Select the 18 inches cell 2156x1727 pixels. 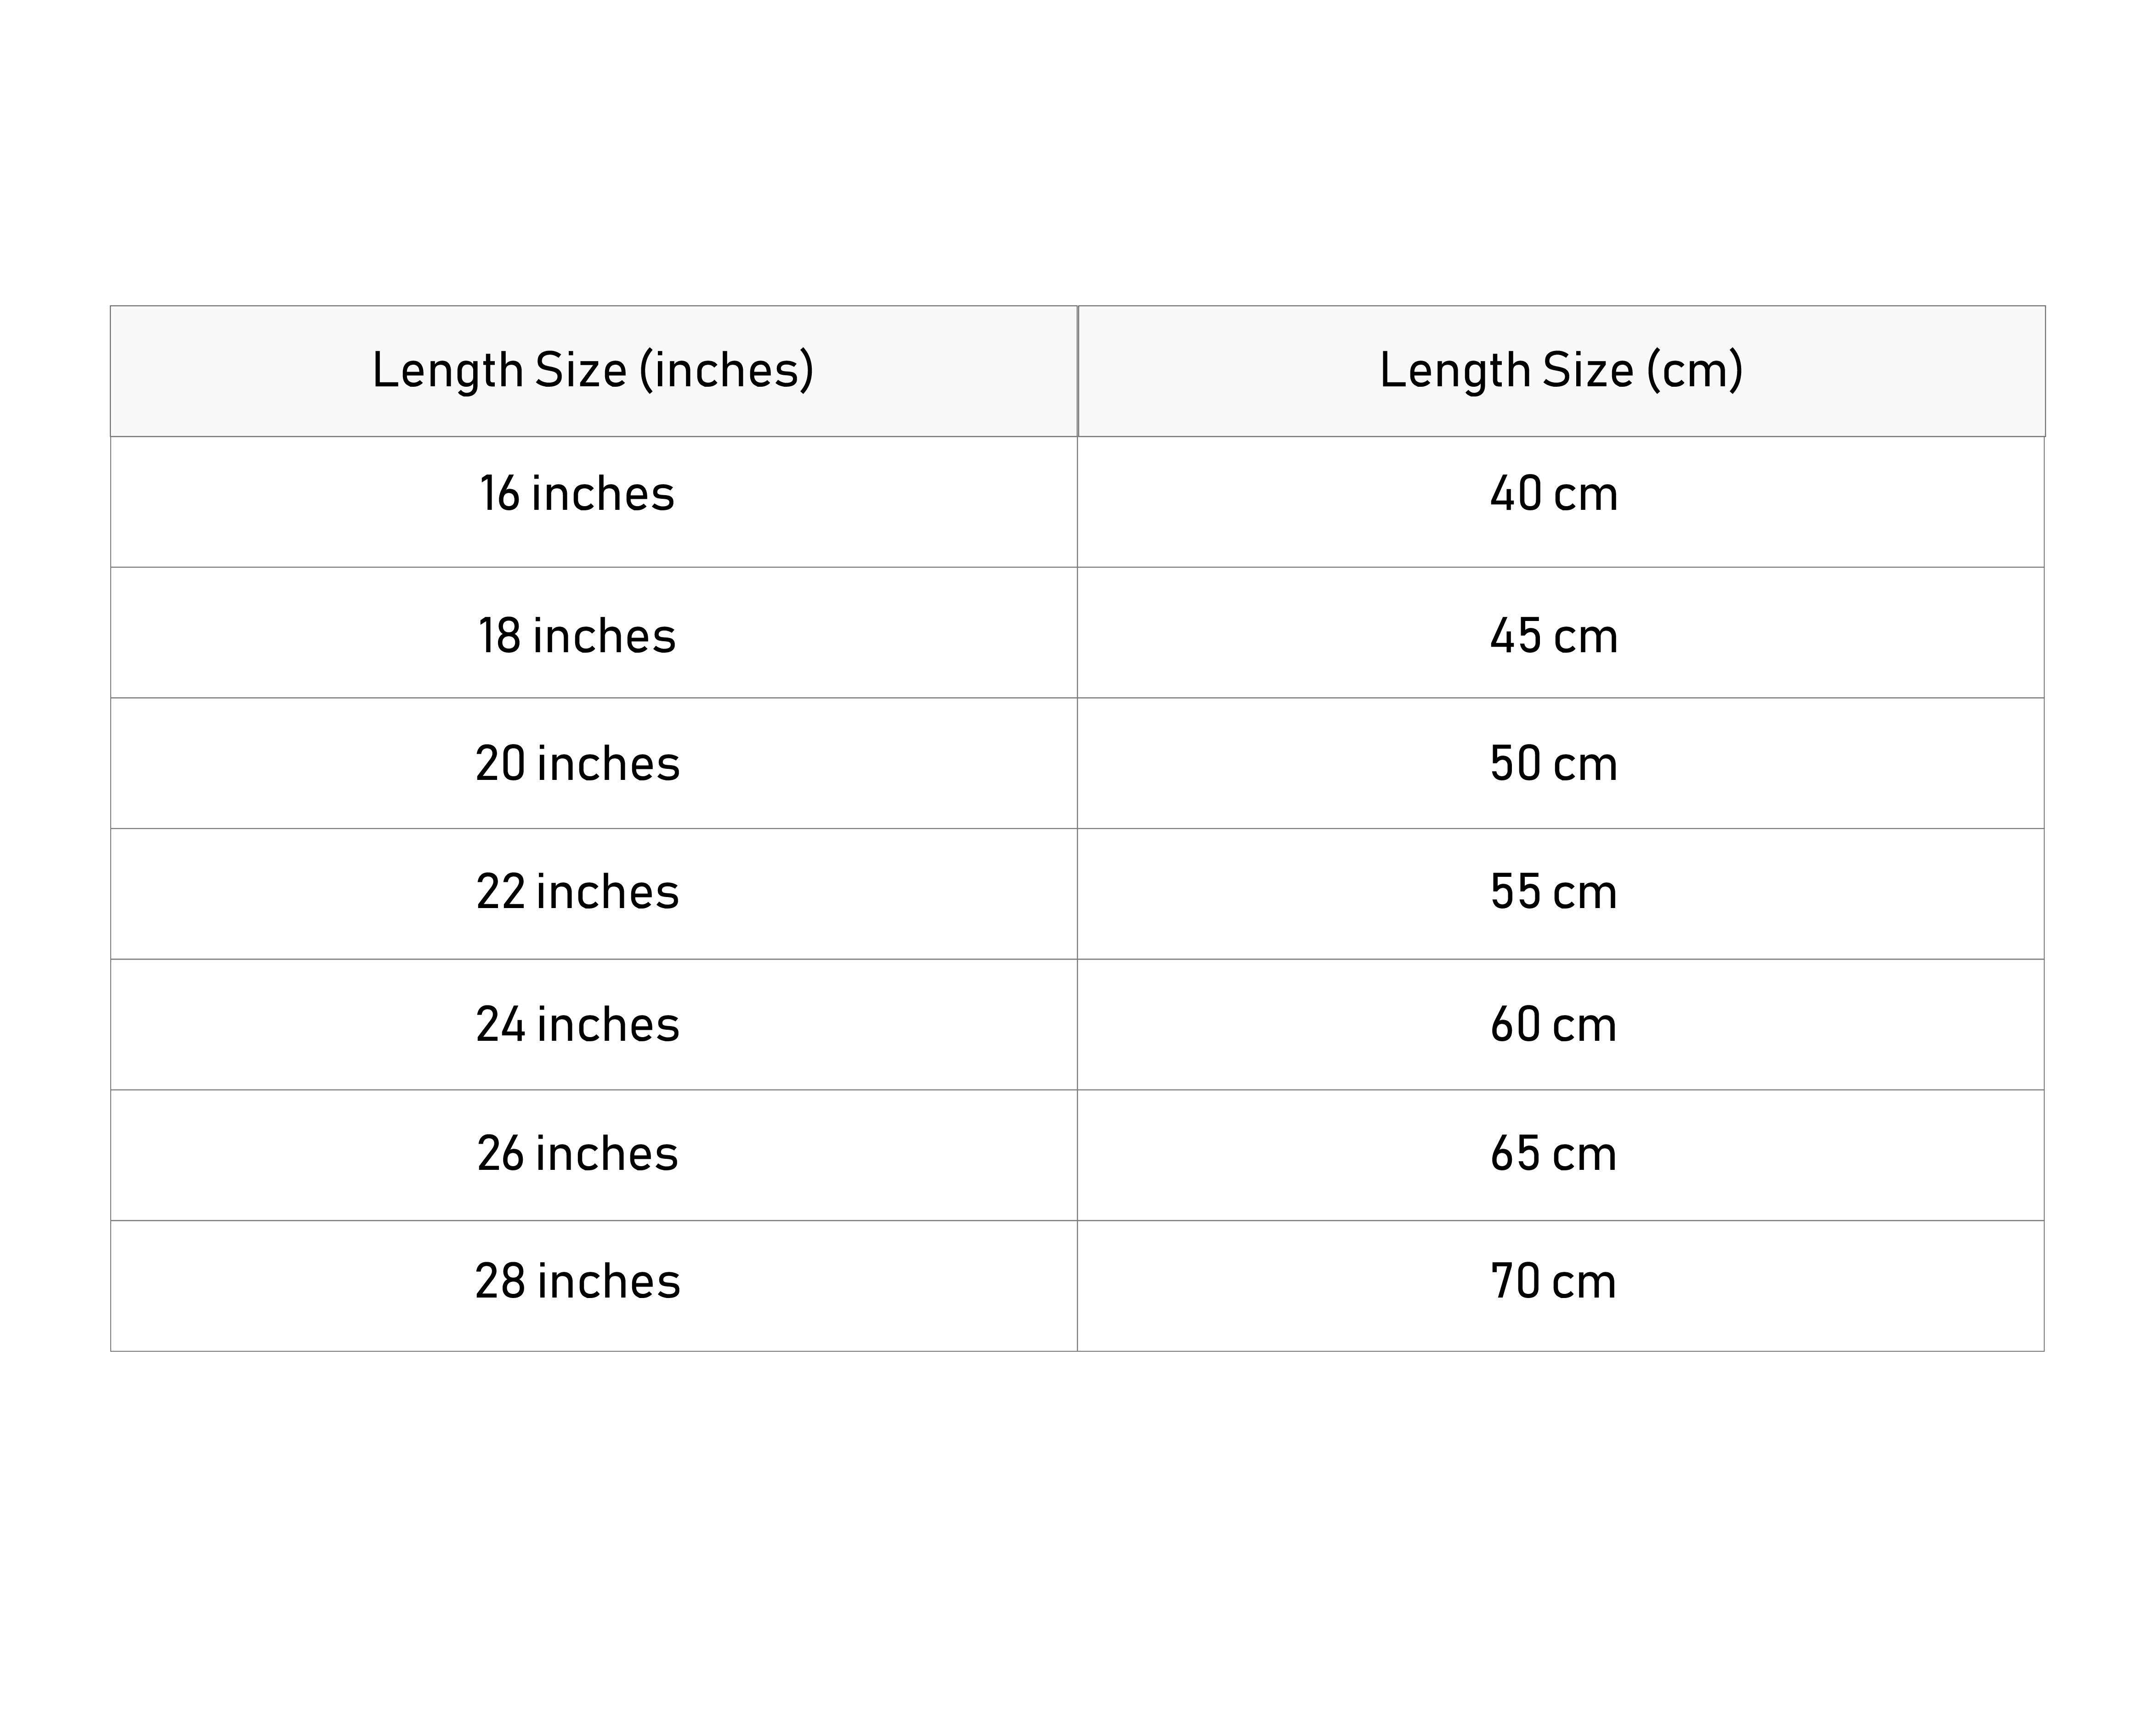tap(594, 632)
